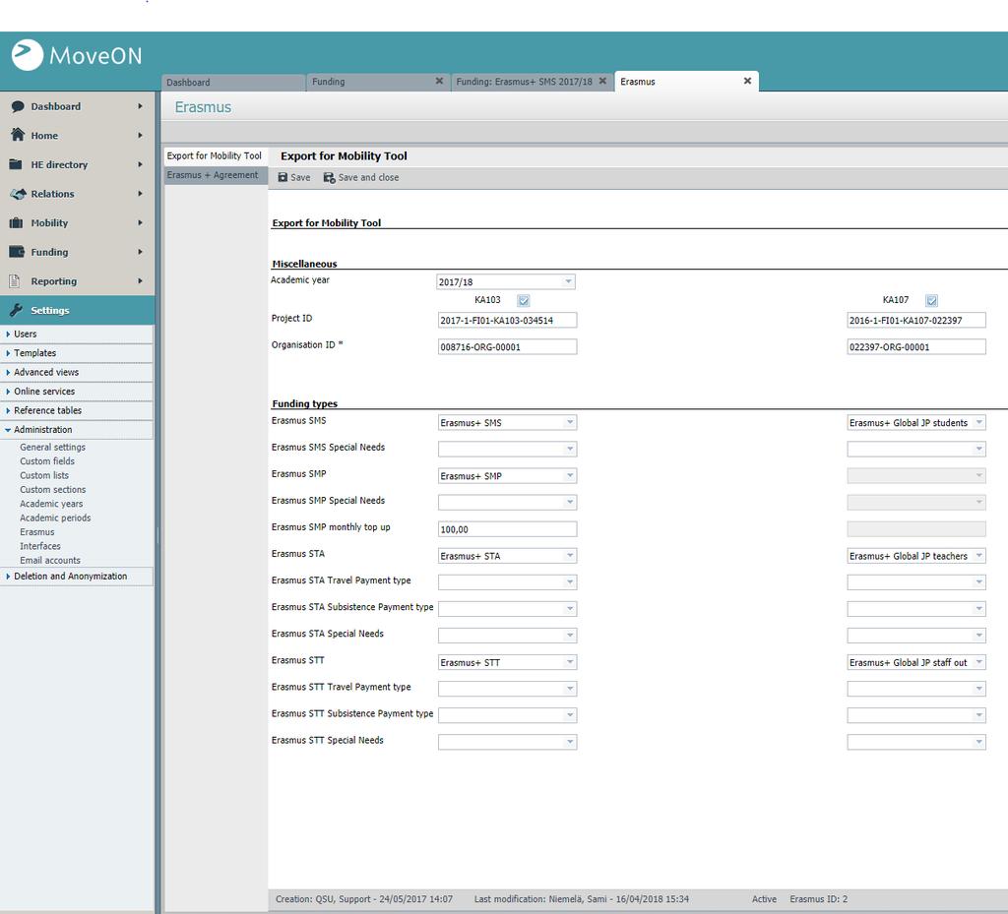Screen dimensions: 1008x914
Task: Open the Reporting menu
Action: pyautogui.click(x=77, y=280)
